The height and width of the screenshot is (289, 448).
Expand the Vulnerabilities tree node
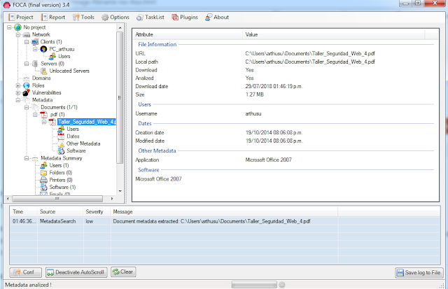click(x=18, y=93)
